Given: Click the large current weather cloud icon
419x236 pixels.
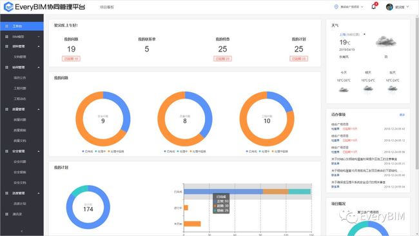Looking at the screenshot, I should (x=386, y=41).
